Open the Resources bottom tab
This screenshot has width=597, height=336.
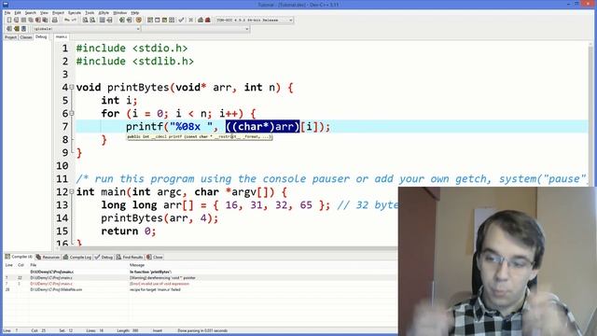coord(48,258)
